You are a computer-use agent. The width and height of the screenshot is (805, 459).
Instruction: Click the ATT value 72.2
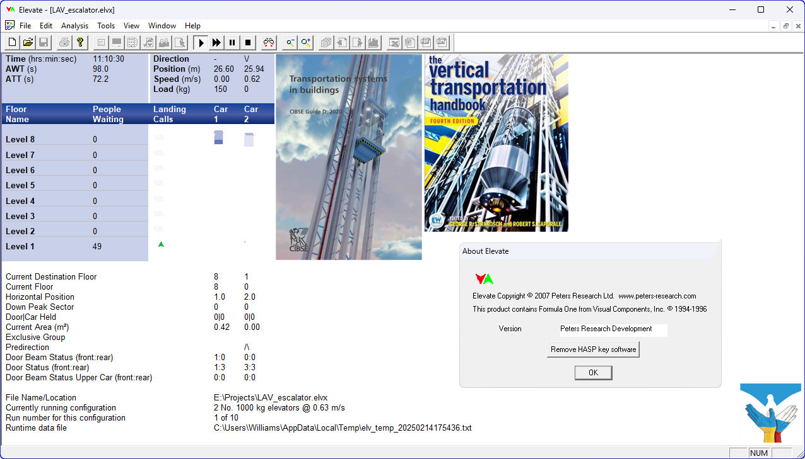coord(100,79)
